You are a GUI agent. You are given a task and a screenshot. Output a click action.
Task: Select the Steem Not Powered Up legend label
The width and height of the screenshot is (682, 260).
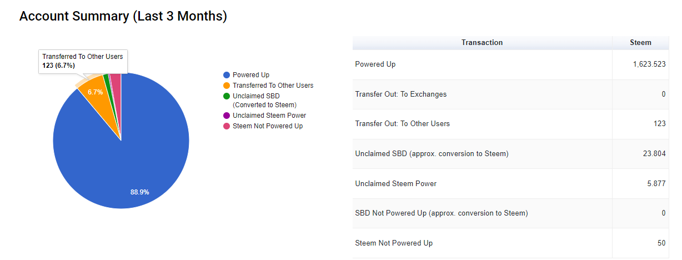[x=268, y=126]
